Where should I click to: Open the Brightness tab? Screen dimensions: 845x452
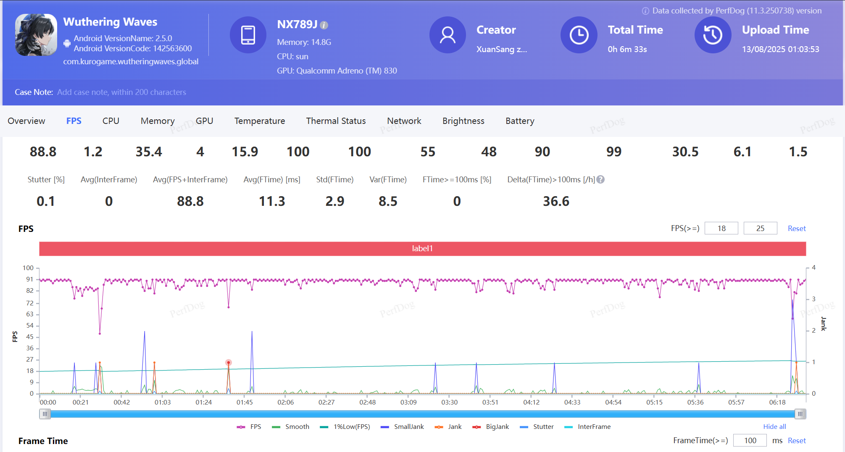463,121
